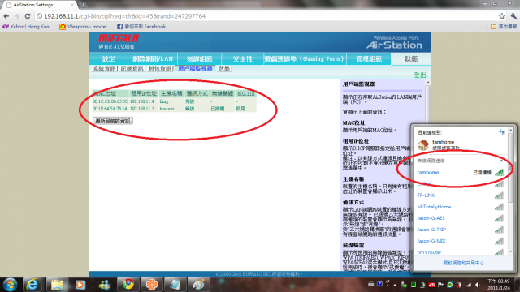Image resolution: width=520 pixels, height=292 pixels.
Task: Open Yahoo! Hong Kong bookmark
Action: click(x=28, y=27)
